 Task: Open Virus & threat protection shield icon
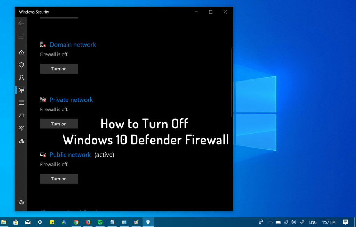[x=21, y=65]
